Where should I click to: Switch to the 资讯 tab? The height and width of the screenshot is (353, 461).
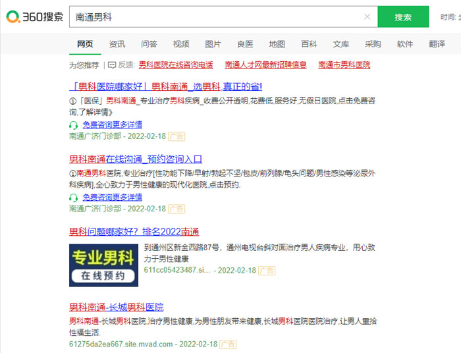[117, 44]
